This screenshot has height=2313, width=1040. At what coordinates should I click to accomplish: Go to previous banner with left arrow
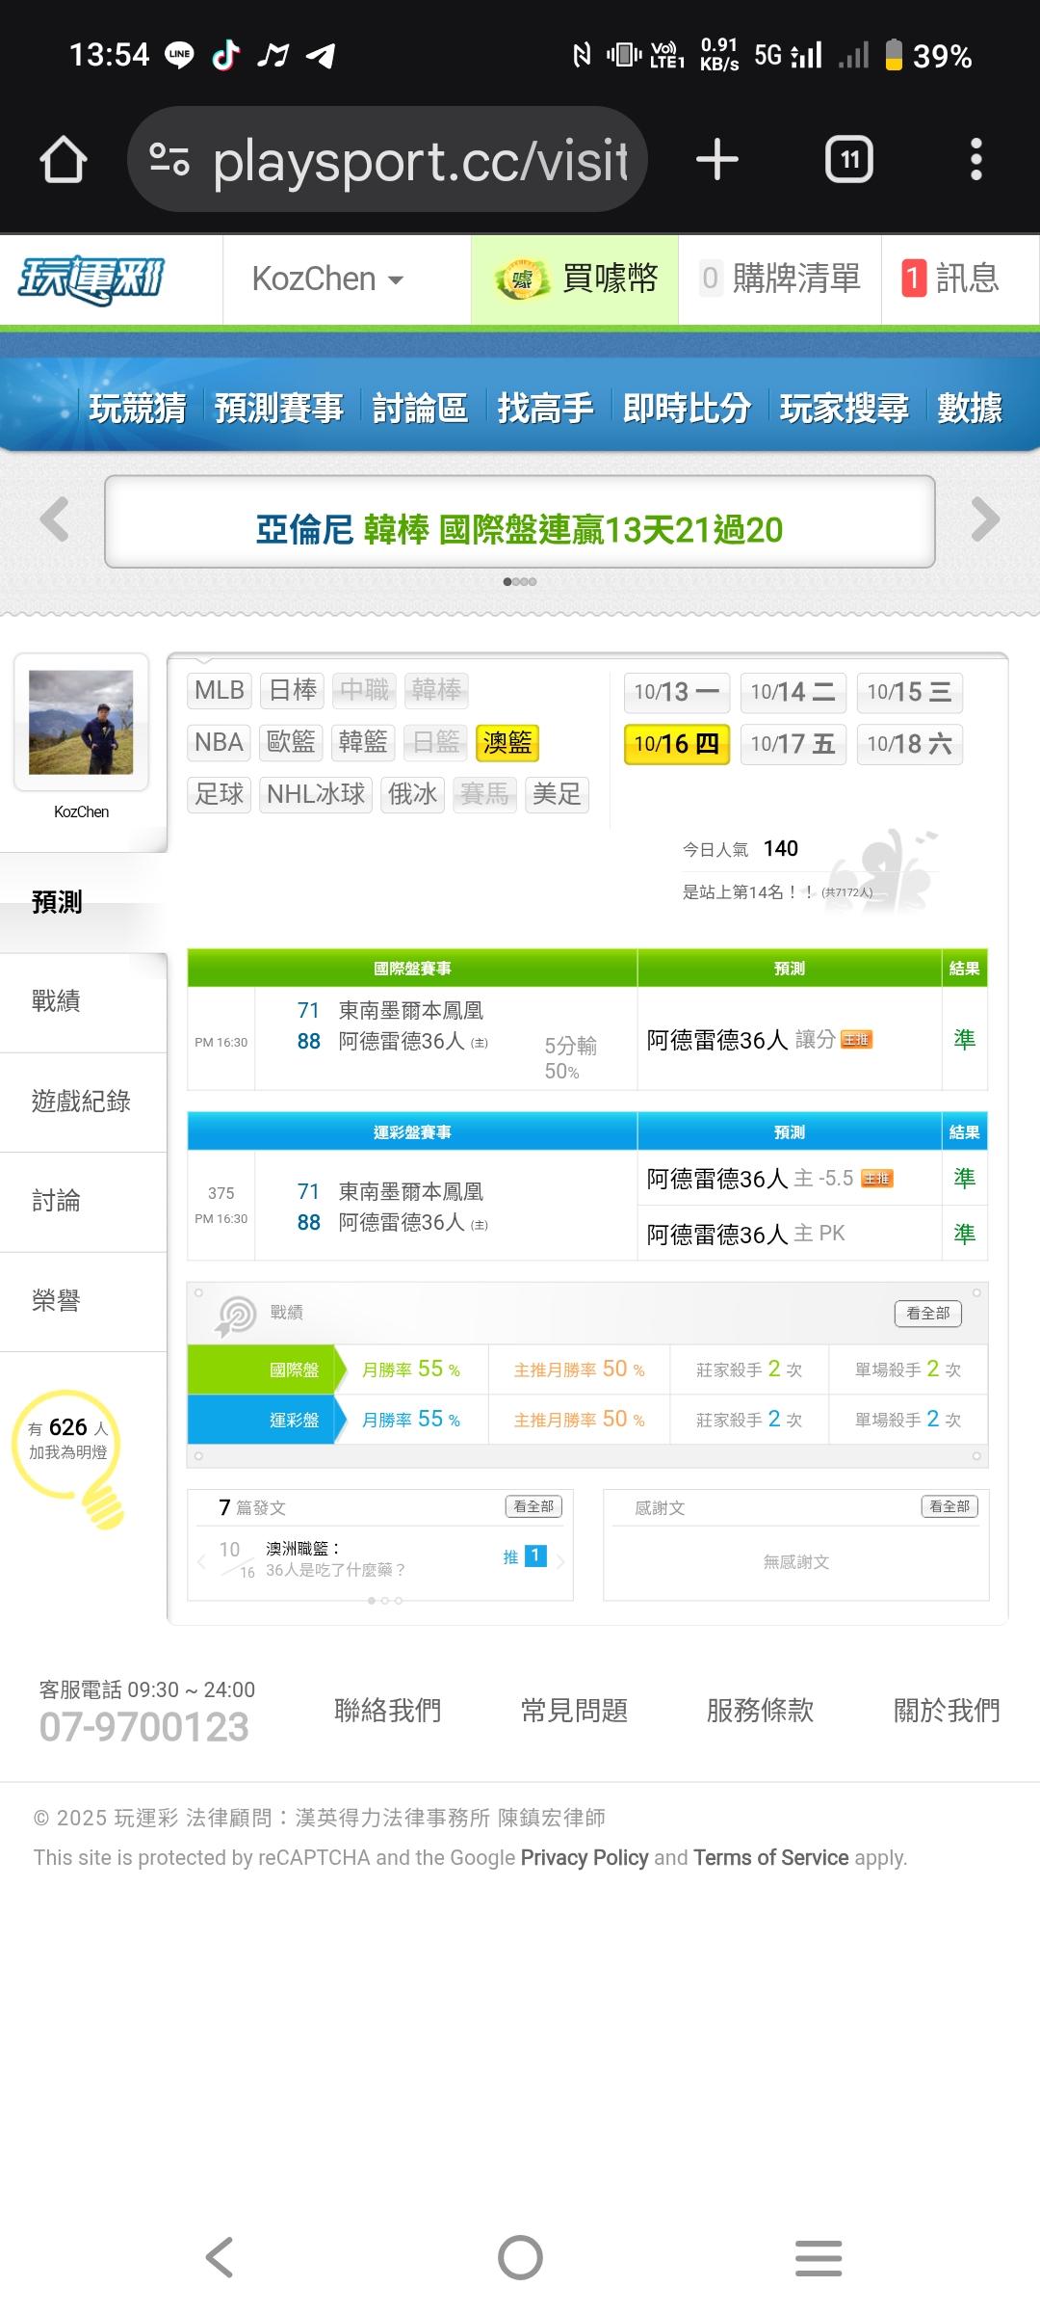point(55,519)
